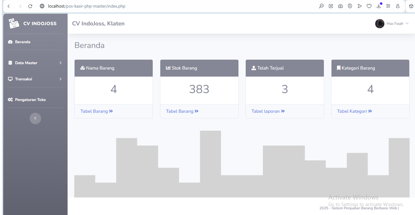The image size is (415, 215).
Task: Click the globe site info icon
Action: (x=42, y=6)
